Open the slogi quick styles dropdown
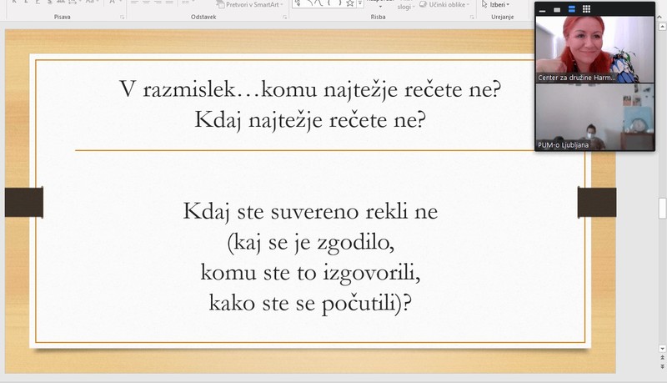 406,7
